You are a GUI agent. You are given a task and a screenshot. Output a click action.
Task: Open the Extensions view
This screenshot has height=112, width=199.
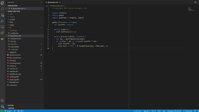pyautogui.click(x=2, y=33)
